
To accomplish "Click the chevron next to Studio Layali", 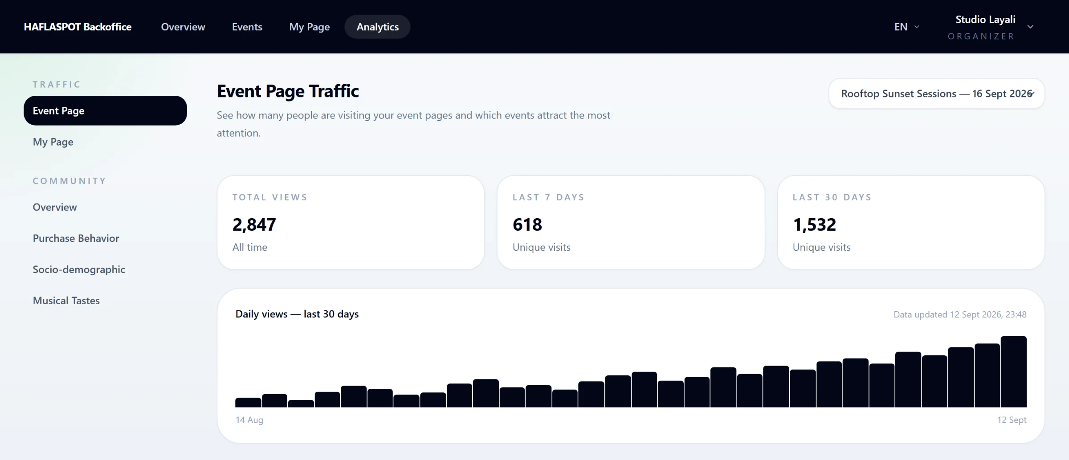I will pyautogui.click(x=1030, y=27).
